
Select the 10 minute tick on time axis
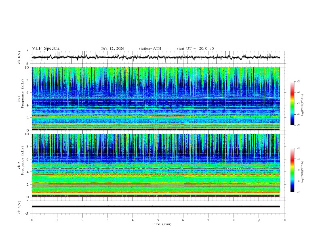tap(284, 220)
